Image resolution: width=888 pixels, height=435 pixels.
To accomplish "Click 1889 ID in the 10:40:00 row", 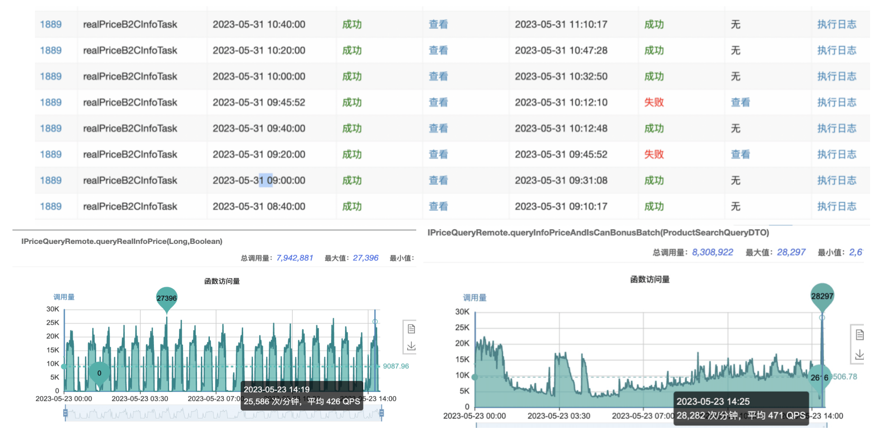I will tap(51, 24).
